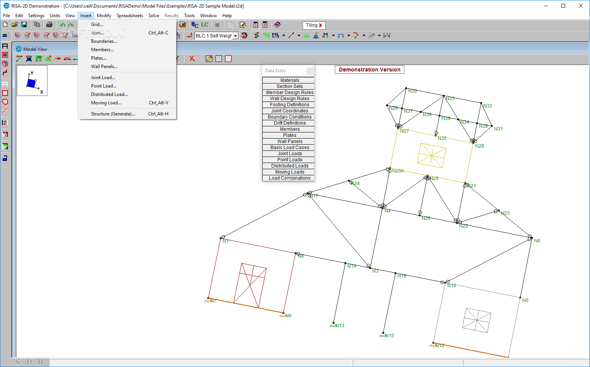Toggle the Data Entry (D) toolbar button

pyautogui.click(x=256, y=25)
